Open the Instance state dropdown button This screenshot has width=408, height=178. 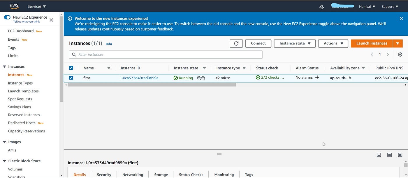point(295,43)
